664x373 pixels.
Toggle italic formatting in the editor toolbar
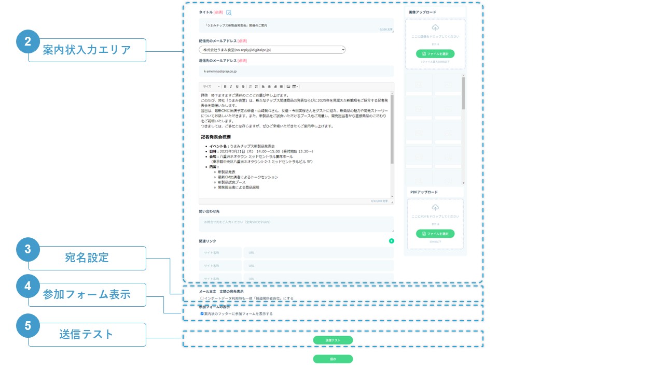tap(231, 87)
